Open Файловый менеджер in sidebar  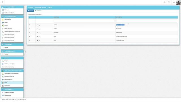coord(12,64)
